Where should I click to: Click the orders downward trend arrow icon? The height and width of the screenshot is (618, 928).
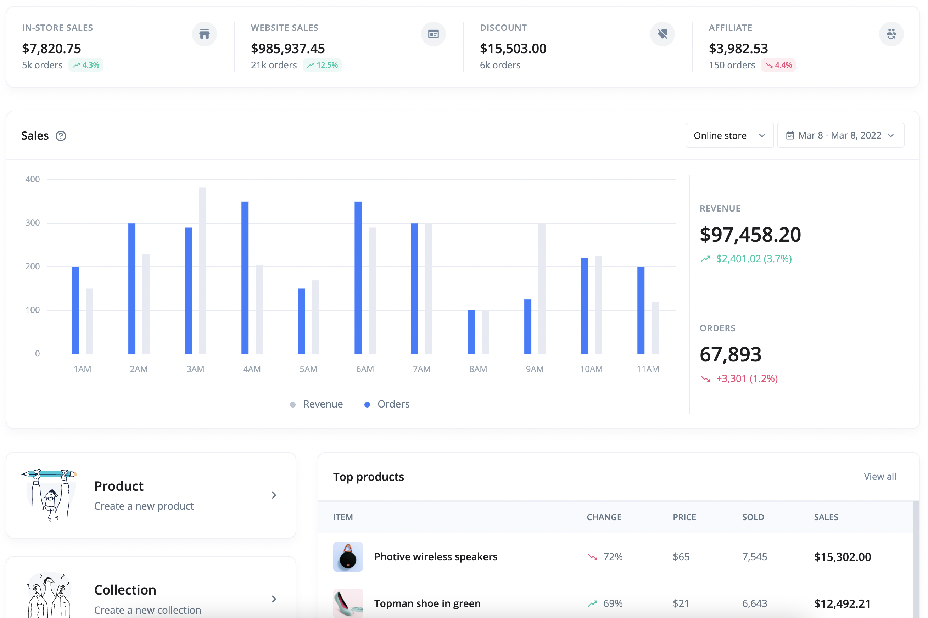(x=705, y=379)
